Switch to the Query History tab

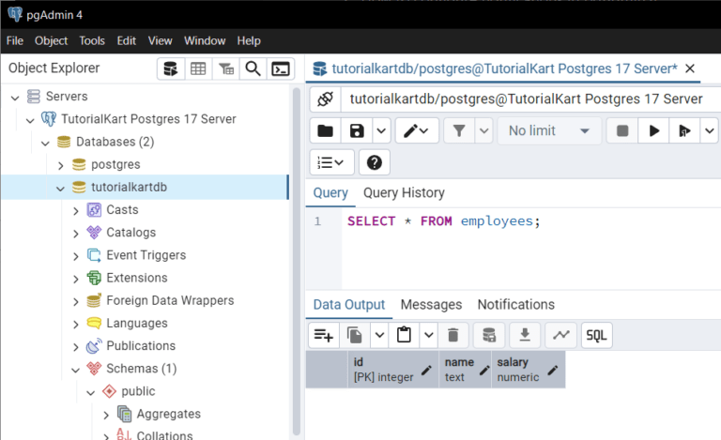[404, 193]
